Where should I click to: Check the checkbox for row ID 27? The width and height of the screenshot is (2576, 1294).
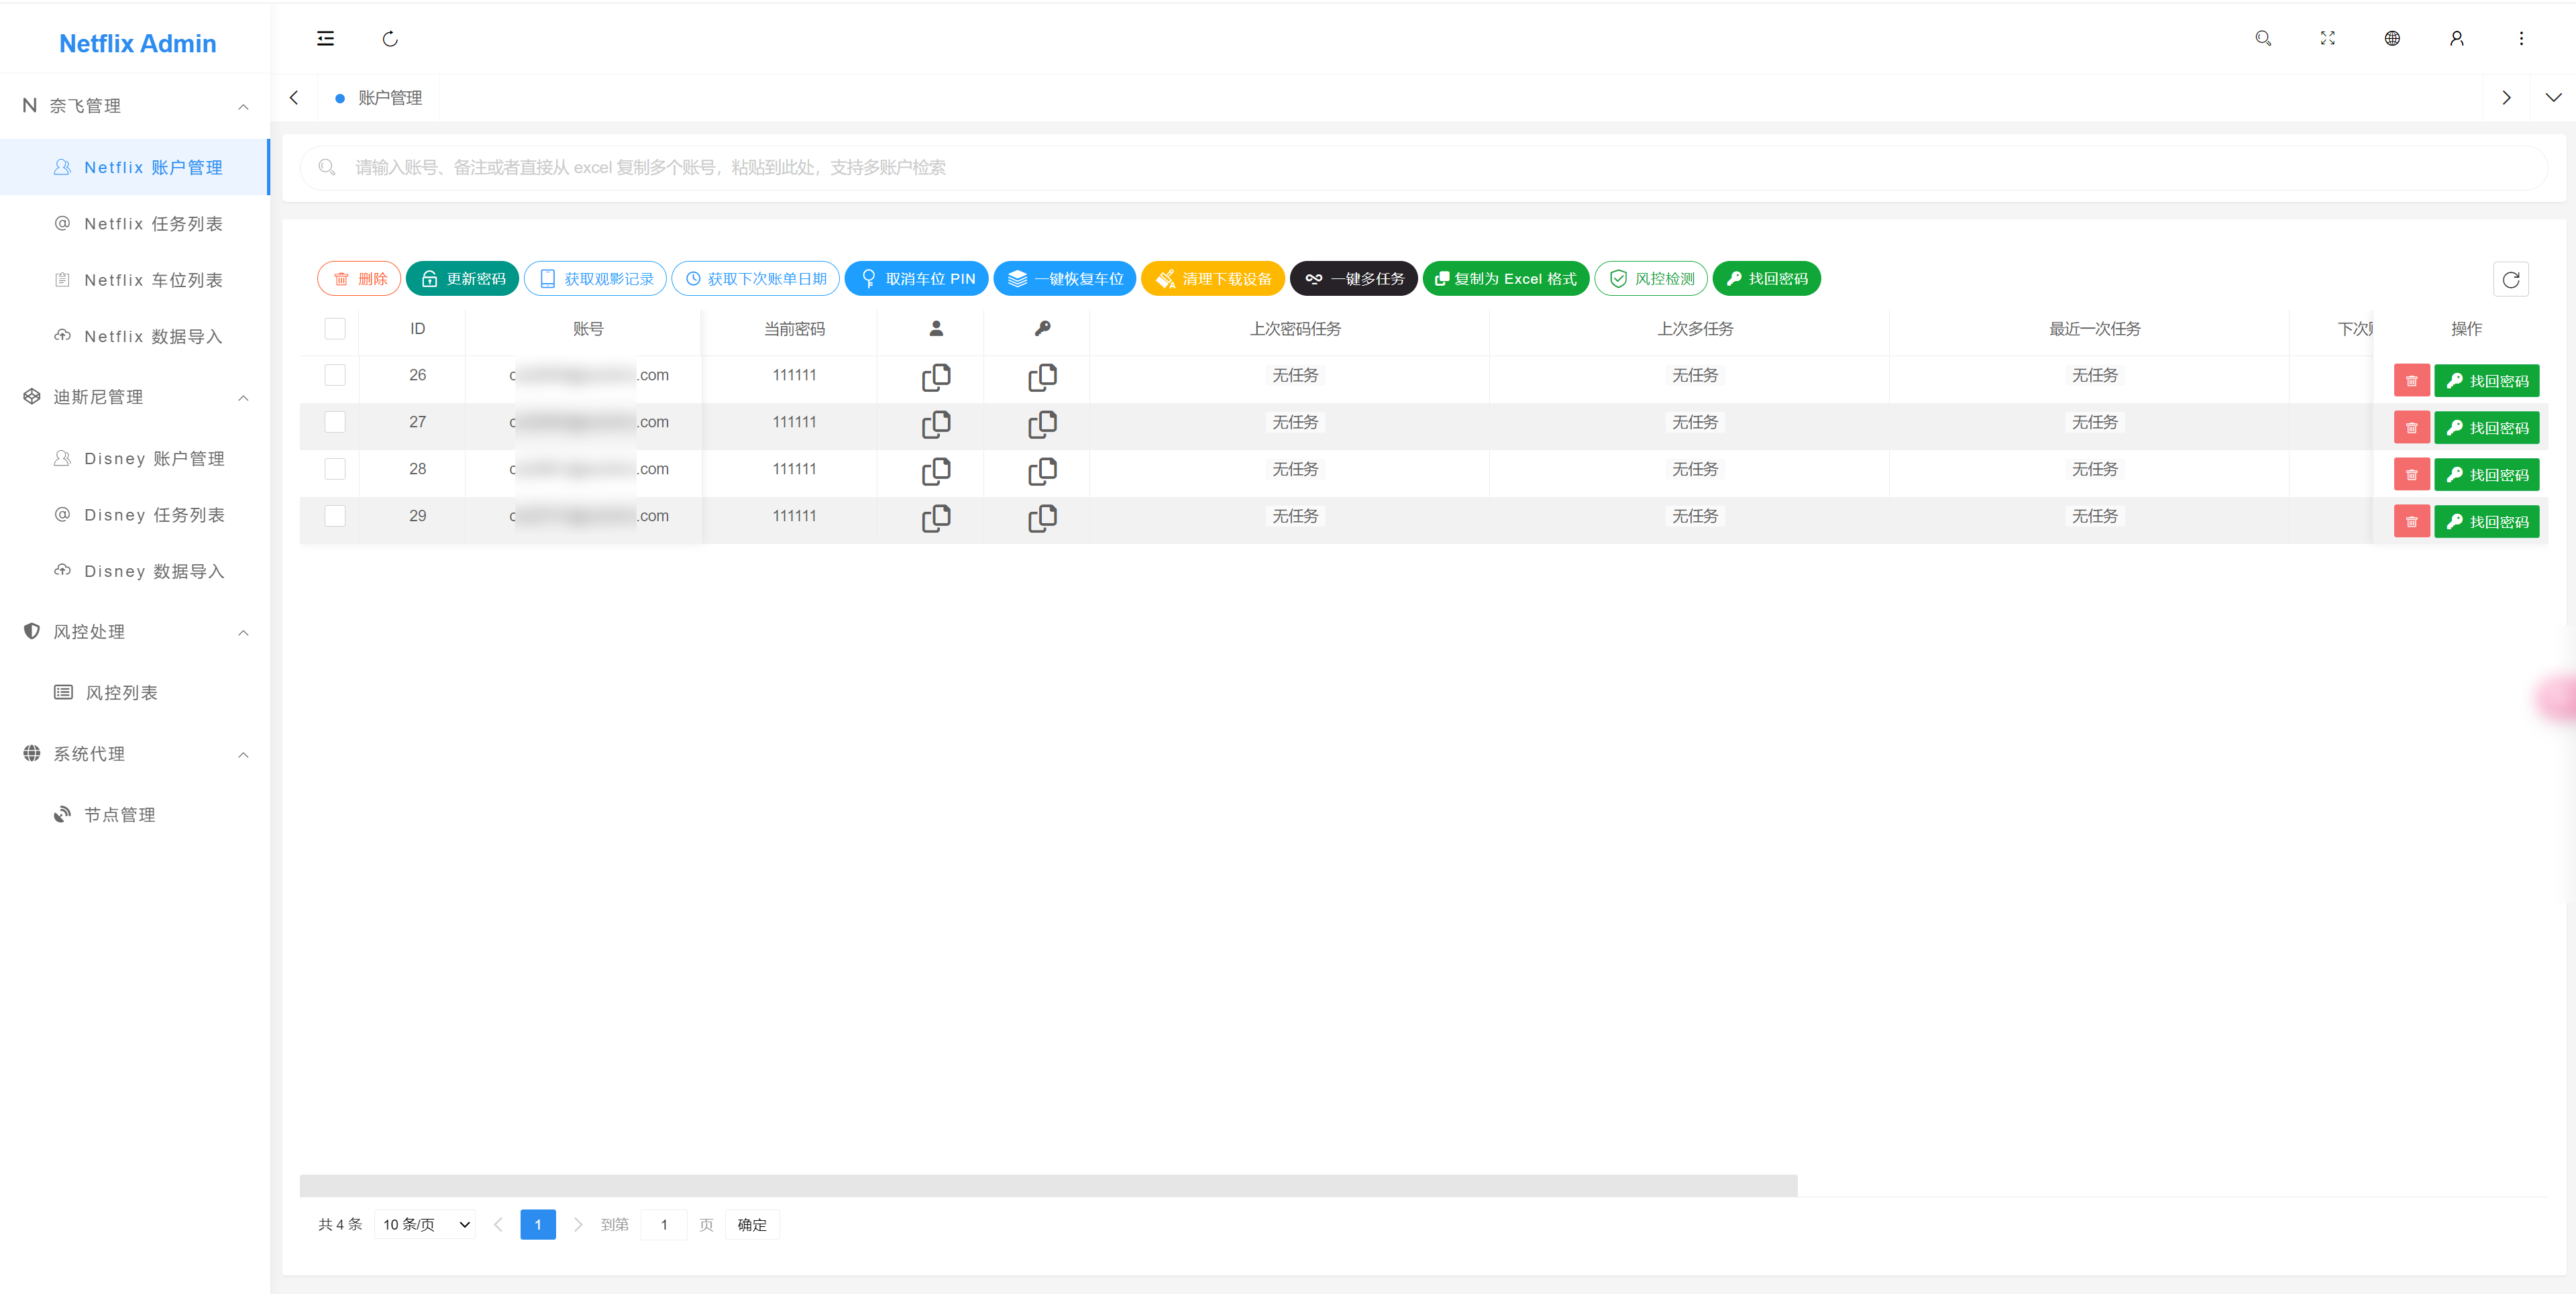click(x=335, y=422)
